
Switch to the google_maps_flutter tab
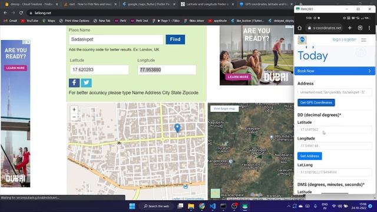[148, 4]
